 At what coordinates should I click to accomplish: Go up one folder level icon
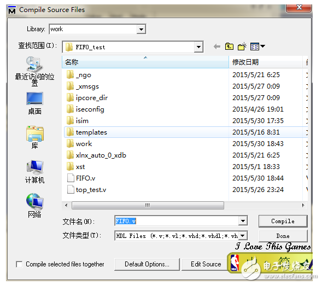[229, 46]
